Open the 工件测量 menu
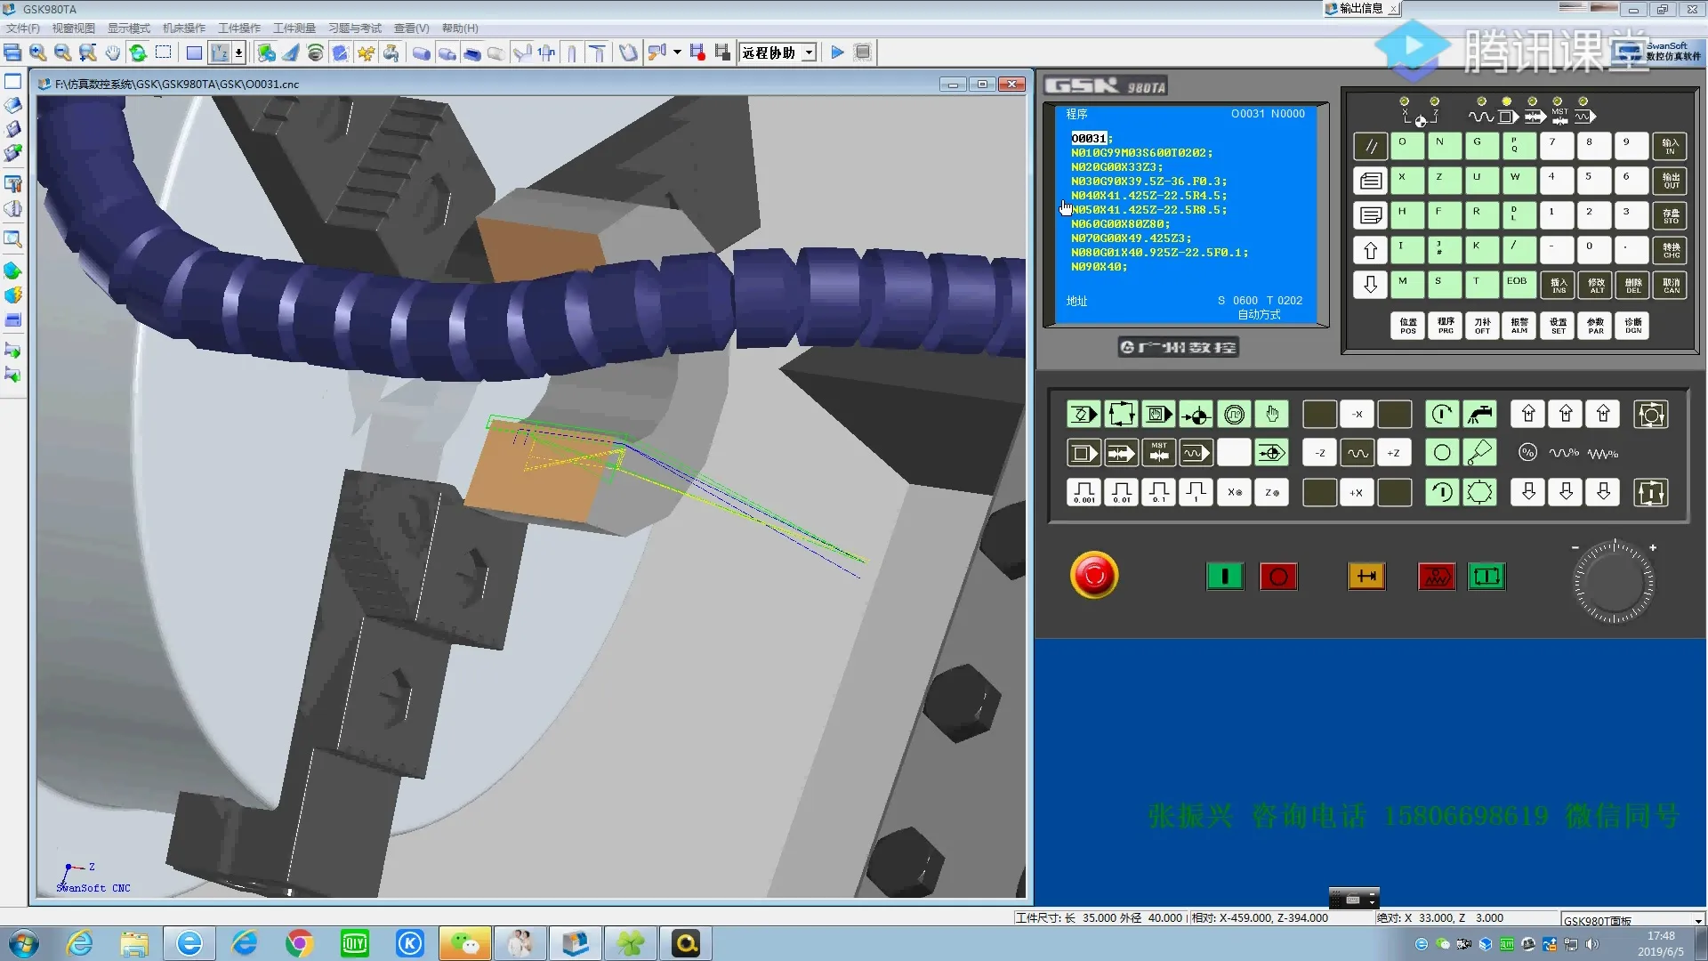The image size is (1708, 961). [294, 28]
